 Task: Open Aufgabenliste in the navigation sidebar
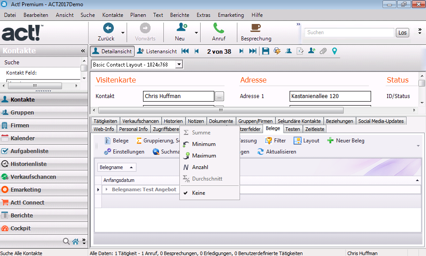click(44, 151)
